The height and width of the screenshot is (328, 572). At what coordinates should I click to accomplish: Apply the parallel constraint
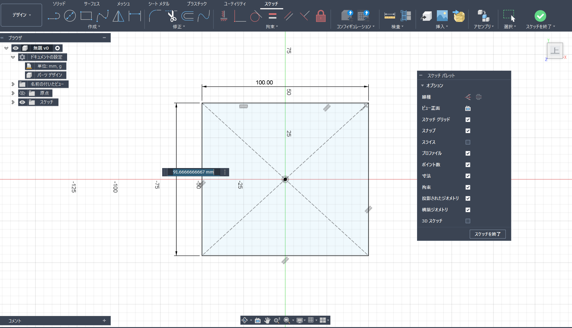289,16
